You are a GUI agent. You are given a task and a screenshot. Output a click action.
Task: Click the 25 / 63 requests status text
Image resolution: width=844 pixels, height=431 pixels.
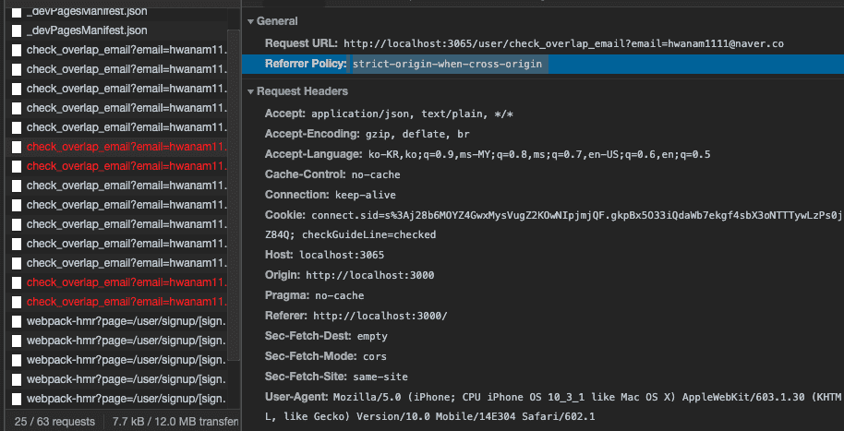(x=54, y=422)
